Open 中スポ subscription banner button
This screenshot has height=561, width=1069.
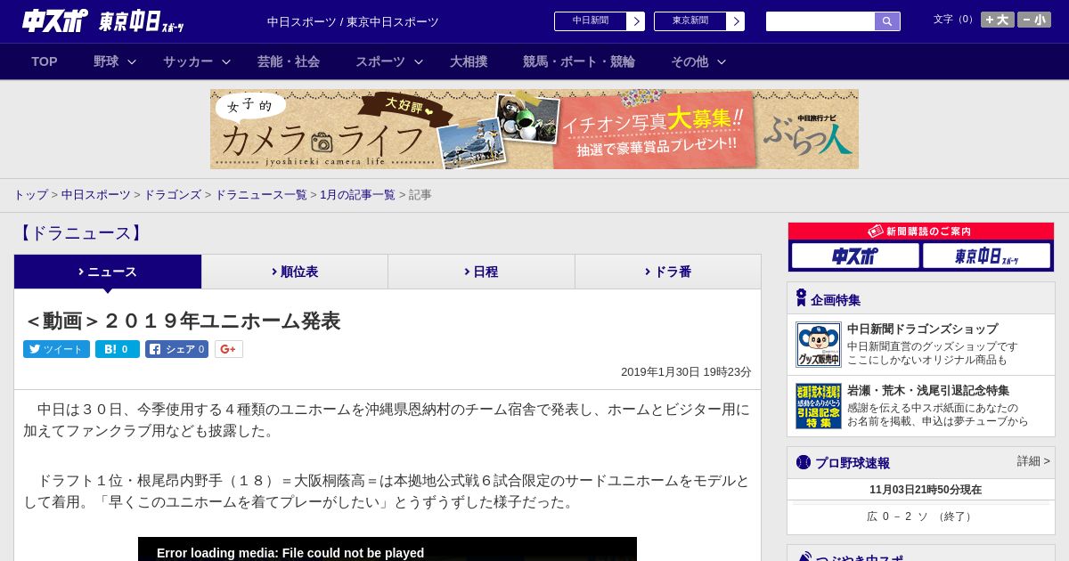point(855,256)
